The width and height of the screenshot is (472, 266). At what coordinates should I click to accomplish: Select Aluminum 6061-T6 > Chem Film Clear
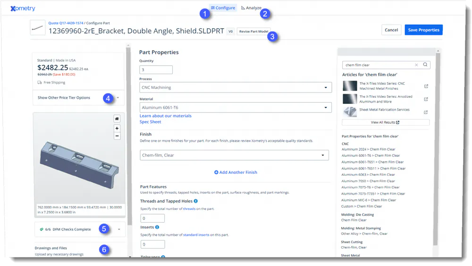click(x=371, y=155)
